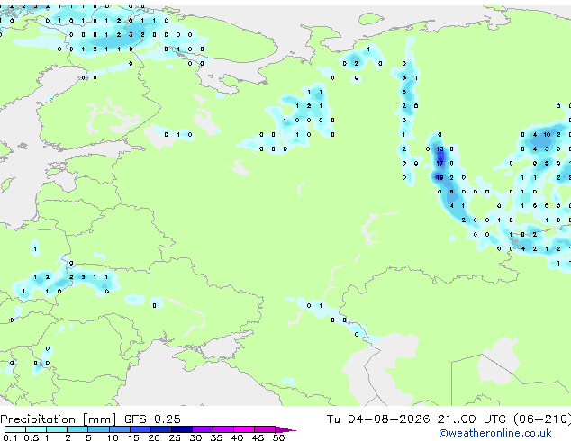Click the 45–50 mm legend color swatch
Image resolution: width=571 pixels, height=441 pixels.
pyautogui.click(x=265, y=429)
